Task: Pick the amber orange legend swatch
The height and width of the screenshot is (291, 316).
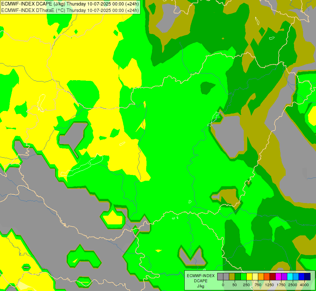Action: [261, 277]
